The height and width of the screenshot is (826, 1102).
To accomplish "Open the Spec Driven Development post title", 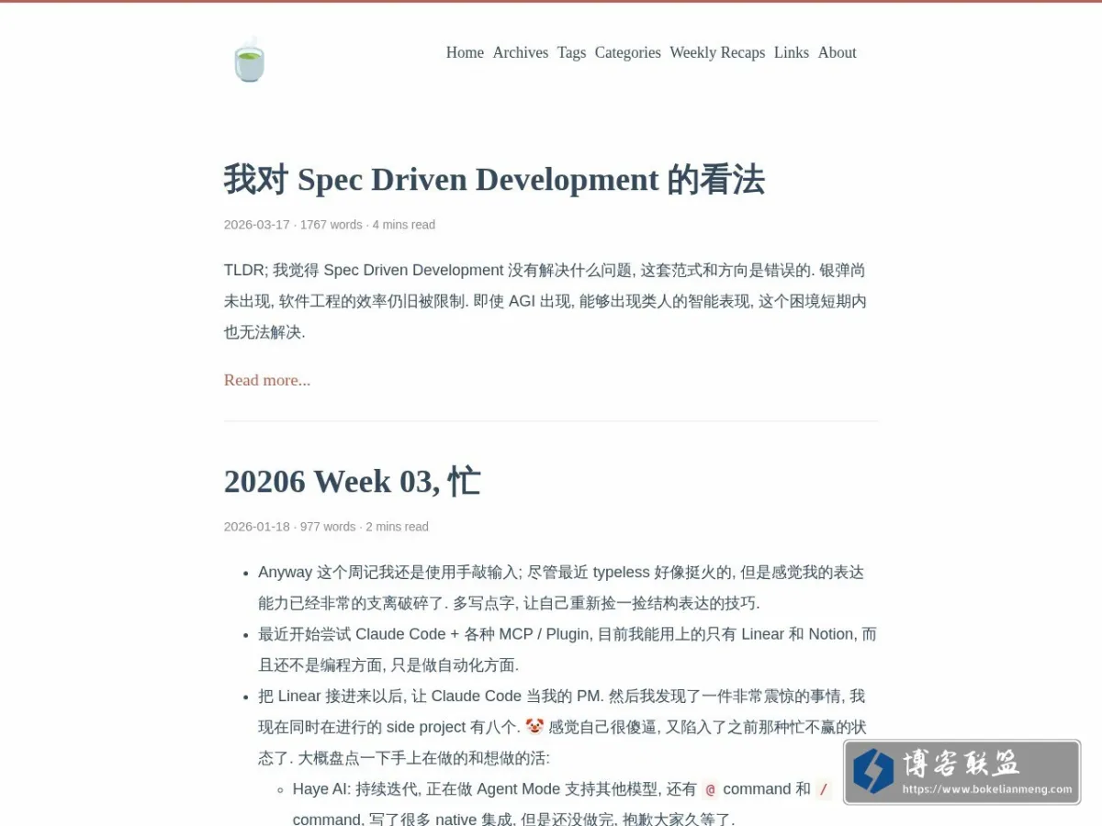I will coord(494,179).
